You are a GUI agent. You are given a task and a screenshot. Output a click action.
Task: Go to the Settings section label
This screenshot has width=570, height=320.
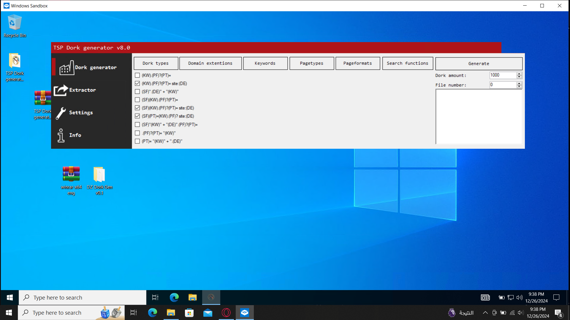point(81,113)
